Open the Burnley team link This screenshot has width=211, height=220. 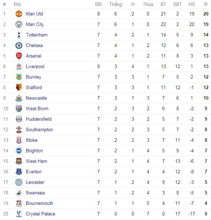(34, 77)
